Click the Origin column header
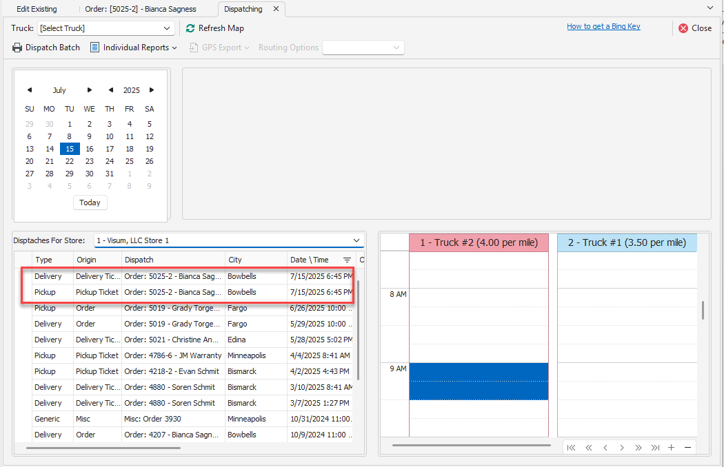Image resolution: width=724 pixels, height=467 pixels. 97,260
